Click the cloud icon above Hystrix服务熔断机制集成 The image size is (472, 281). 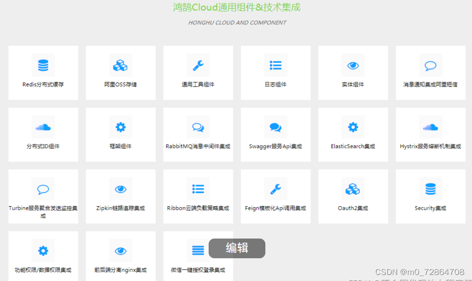click(430, 127)
